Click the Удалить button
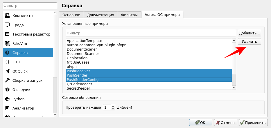The height and width of the screenshot is (128, 271). coord(249,42)
